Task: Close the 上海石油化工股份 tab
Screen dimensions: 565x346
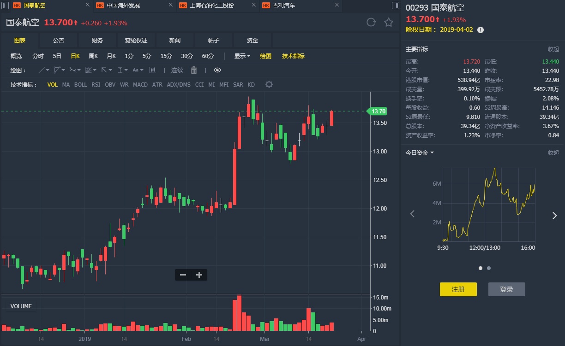Action: (x=253, y=6)
